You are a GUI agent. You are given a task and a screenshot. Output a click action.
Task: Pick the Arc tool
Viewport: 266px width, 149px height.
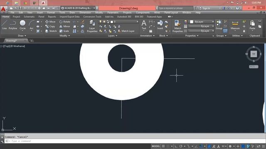tap(32, 25)
